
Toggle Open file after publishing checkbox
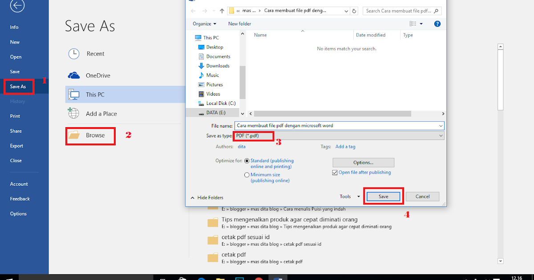coord(335,172)
